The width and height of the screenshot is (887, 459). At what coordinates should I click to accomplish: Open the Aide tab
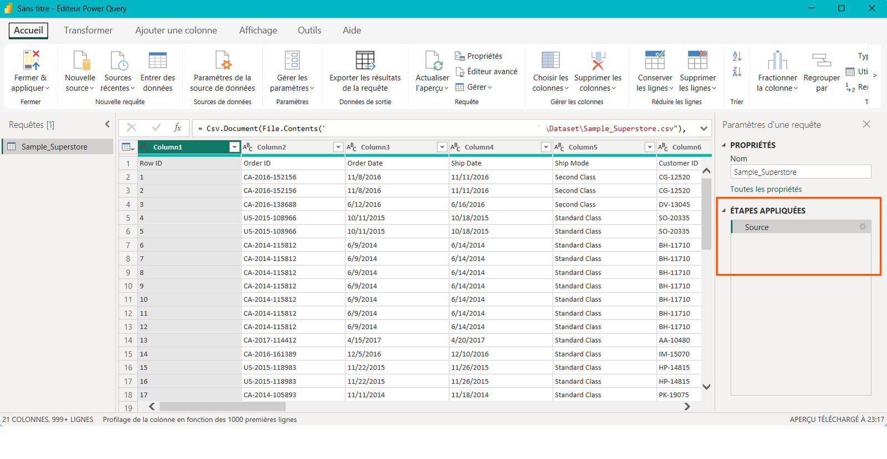[352, 30]
